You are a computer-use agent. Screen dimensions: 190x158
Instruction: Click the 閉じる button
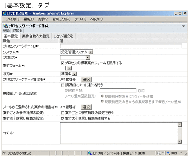(18, 30)
